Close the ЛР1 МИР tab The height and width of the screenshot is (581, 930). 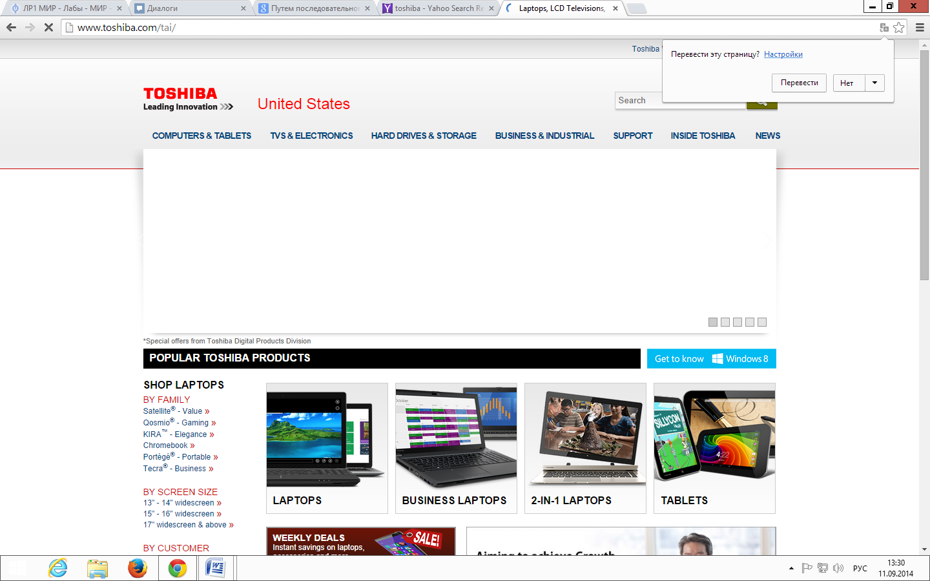coord(119,8)
